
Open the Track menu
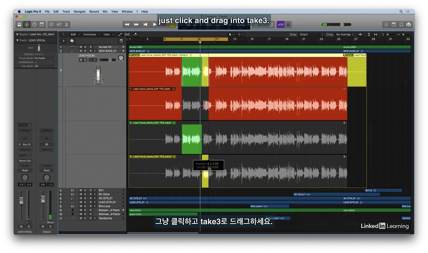tap(66, 11)
